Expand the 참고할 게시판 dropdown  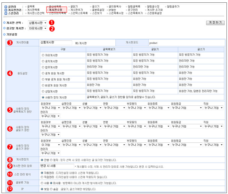click(38, 29)
